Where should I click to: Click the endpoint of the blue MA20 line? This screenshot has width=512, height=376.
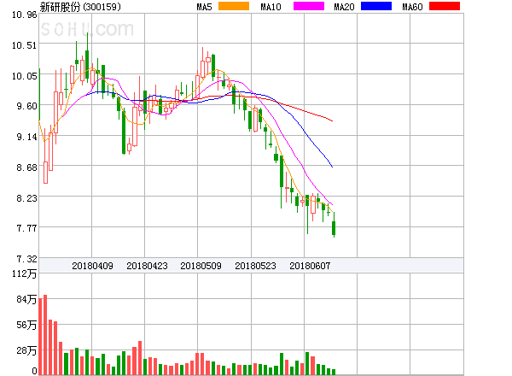click(x=332, y=167)
